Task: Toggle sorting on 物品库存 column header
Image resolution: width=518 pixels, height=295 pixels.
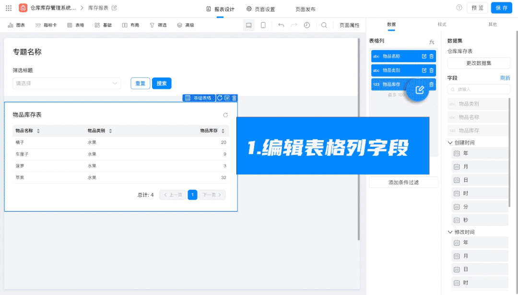Action: tap(223, 131)
